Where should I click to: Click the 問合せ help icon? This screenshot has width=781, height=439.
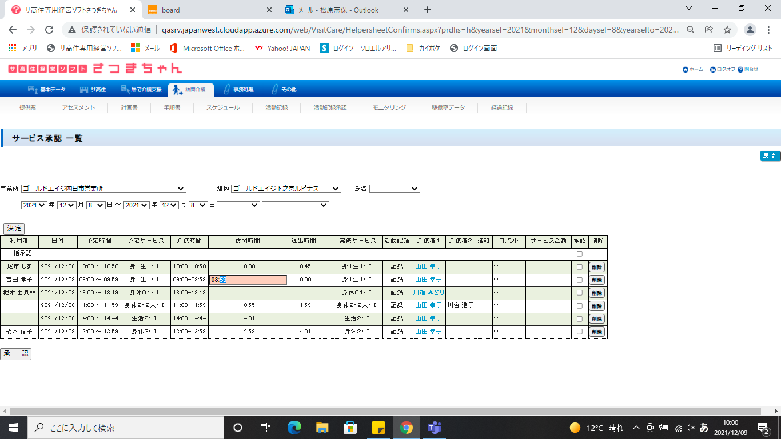click(x=740, y=70)
